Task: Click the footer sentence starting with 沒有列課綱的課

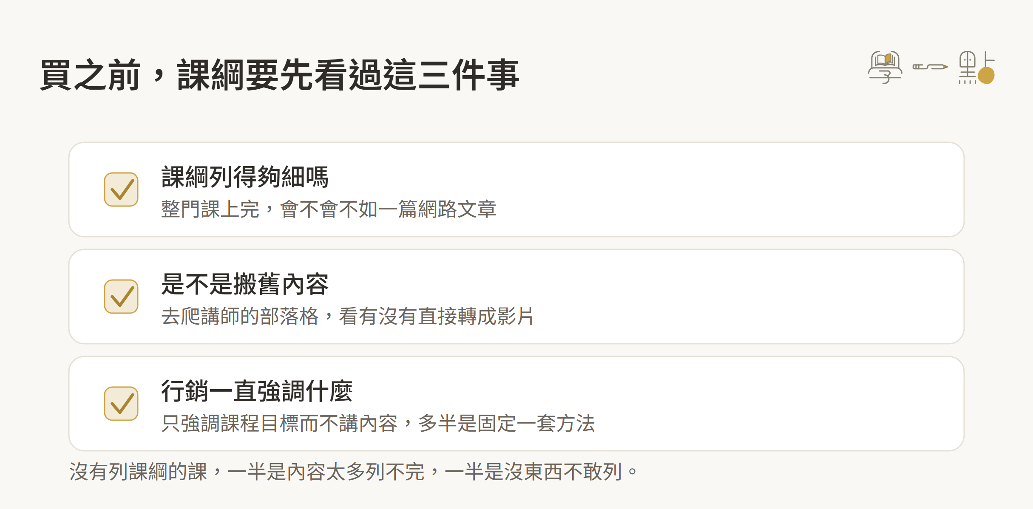Action: point(353,472)
